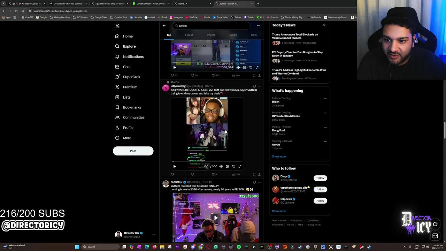This screenshot has height=251, width=446.
Task: Show more under Who to follow
Action: (x=279, y=211)
